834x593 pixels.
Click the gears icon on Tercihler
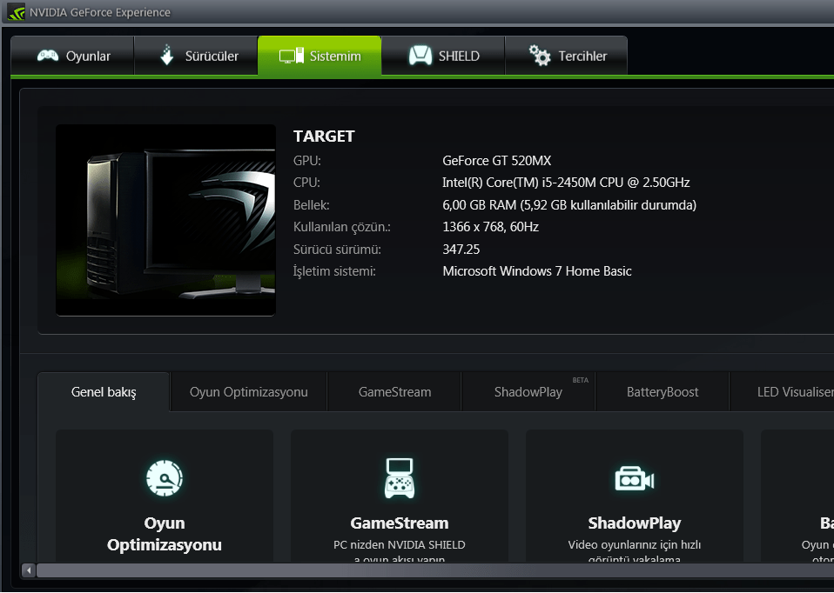coord(540,56)
